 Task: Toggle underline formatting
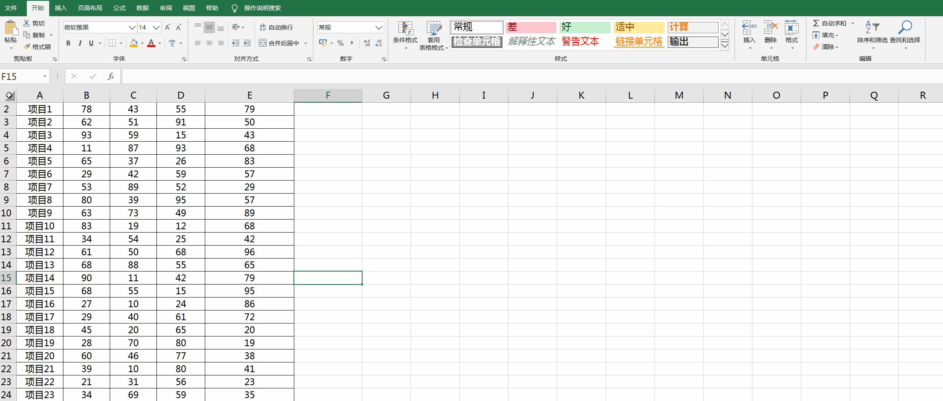[91, 43]
